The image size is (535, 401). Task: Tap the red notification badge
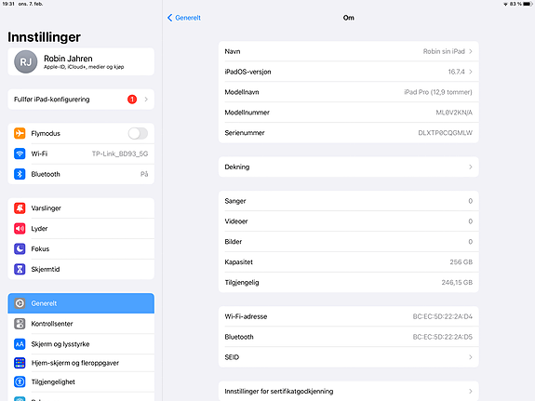pyautogui.click(x=132, y=100)
